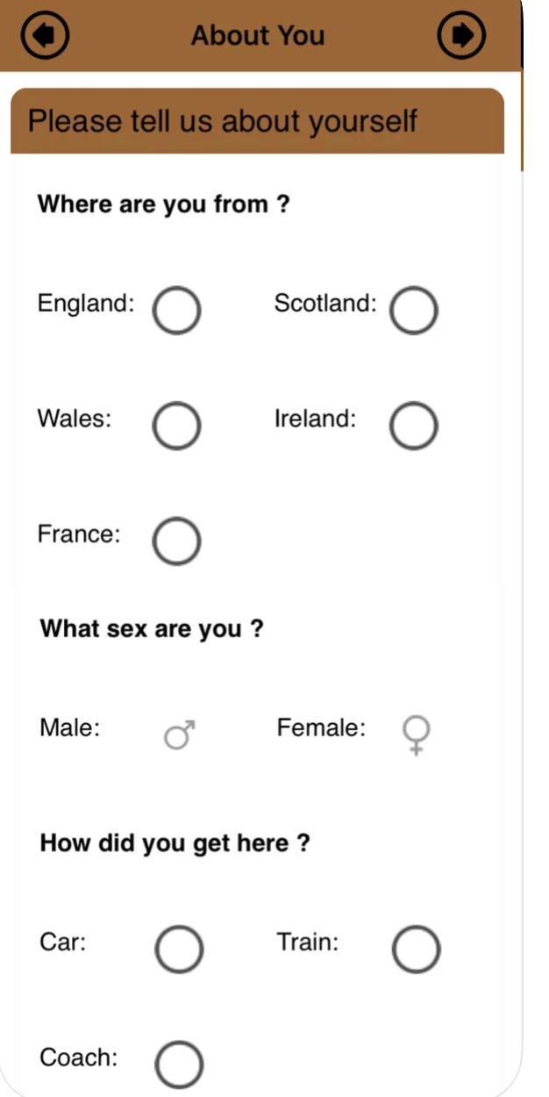Select the male symbol icon
This screenshot has width=549, height=1097.
179,735
